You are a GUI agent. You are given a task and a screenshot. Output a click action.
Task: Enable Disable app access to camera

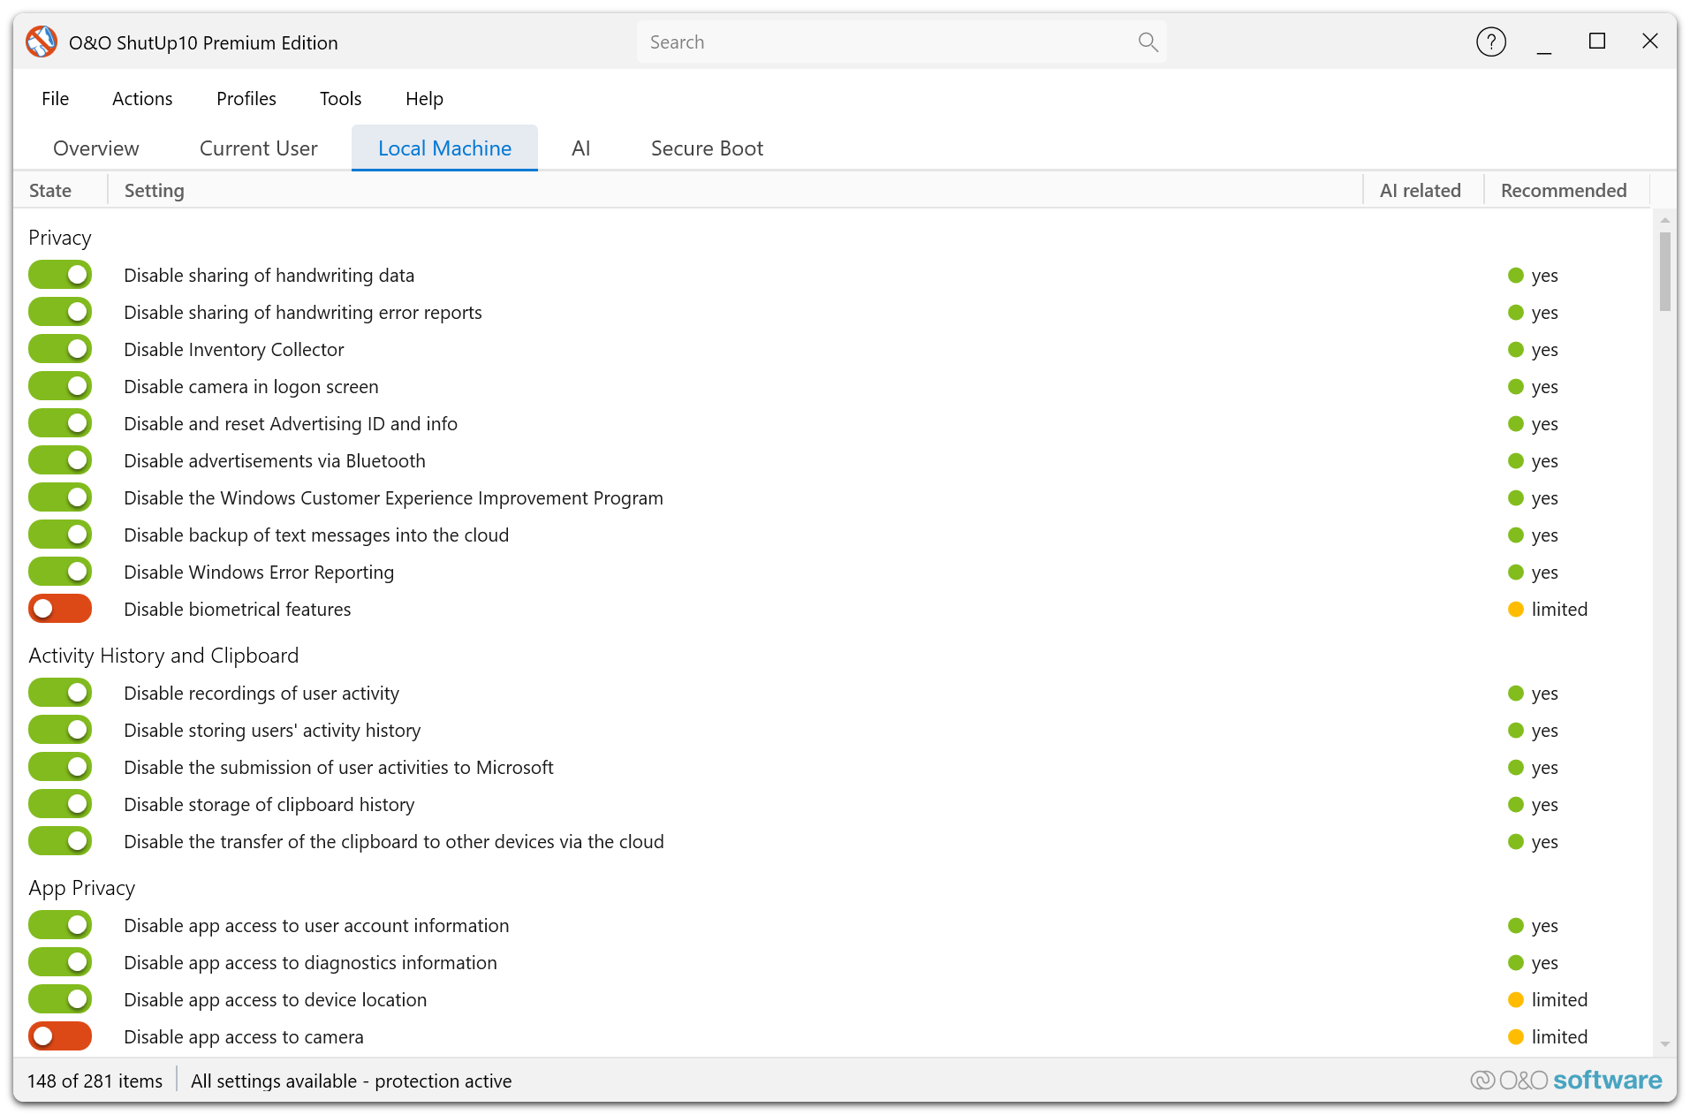tap(60, 1036)
